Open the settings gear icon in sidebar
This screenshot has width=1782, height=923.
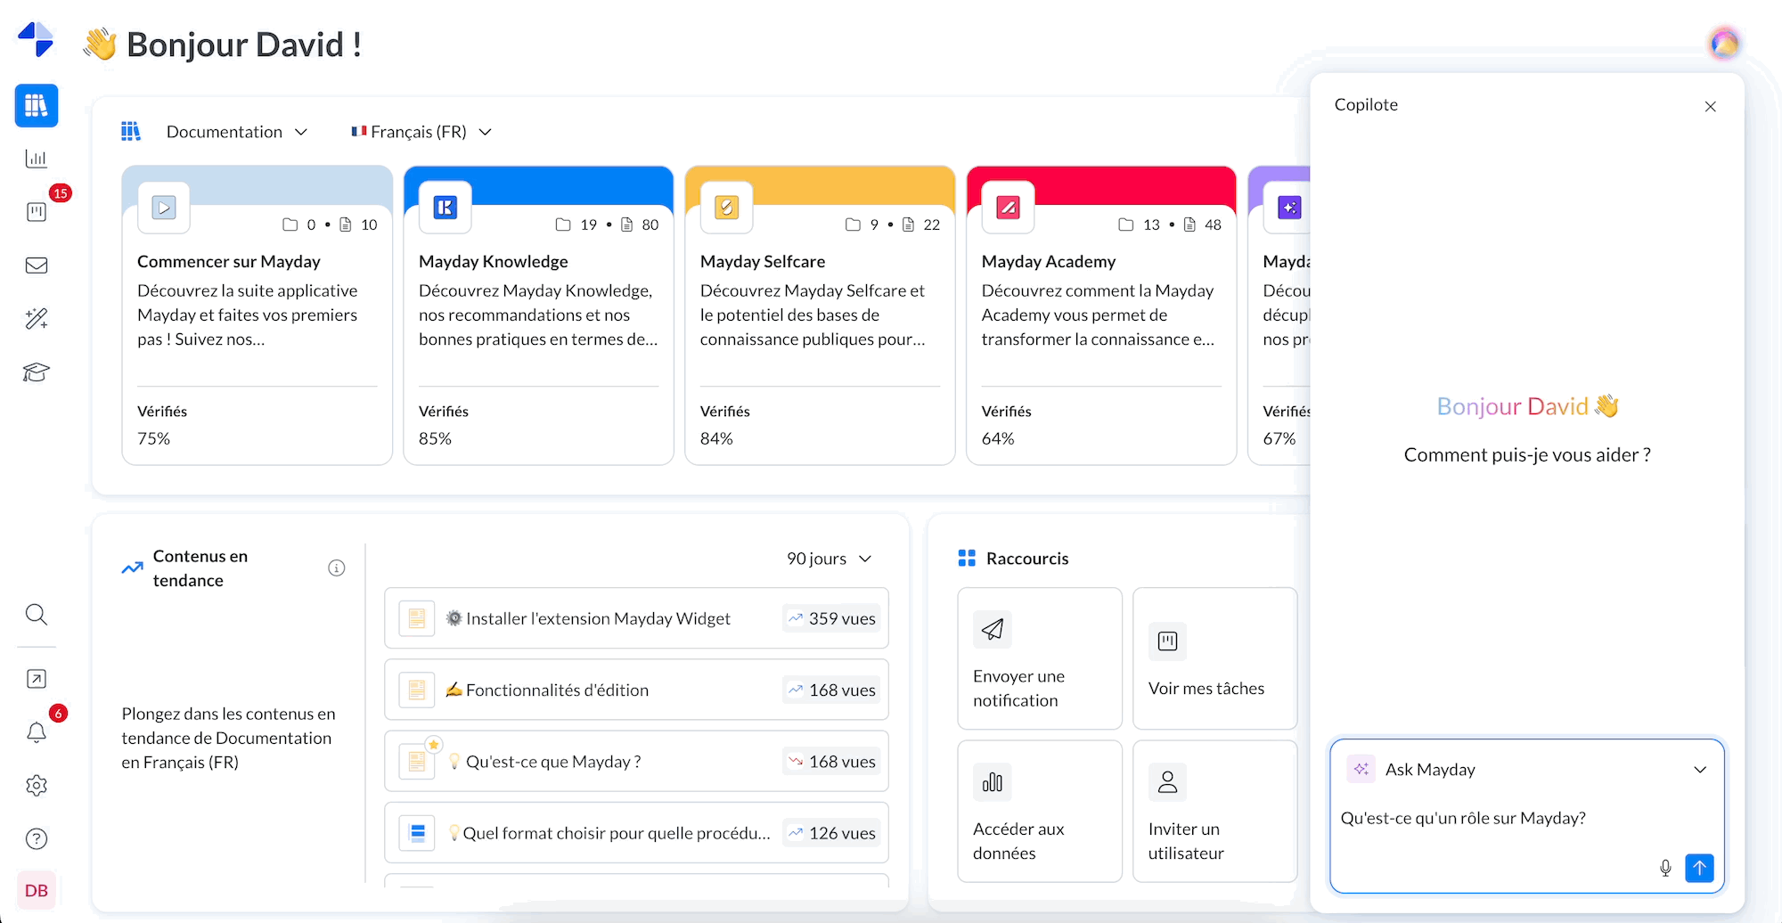(37, 786)
